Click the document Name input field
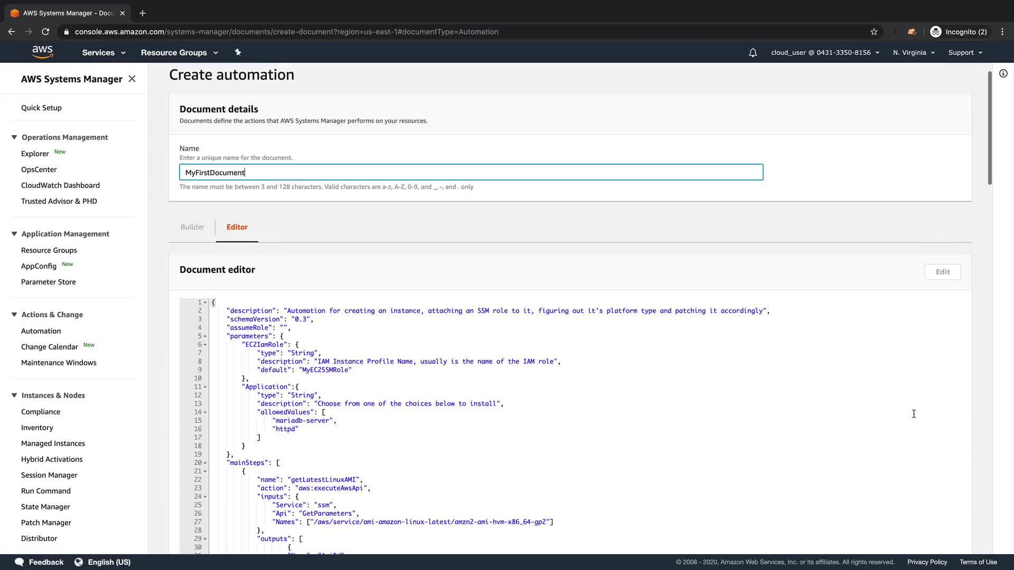 tap(471, 172)
